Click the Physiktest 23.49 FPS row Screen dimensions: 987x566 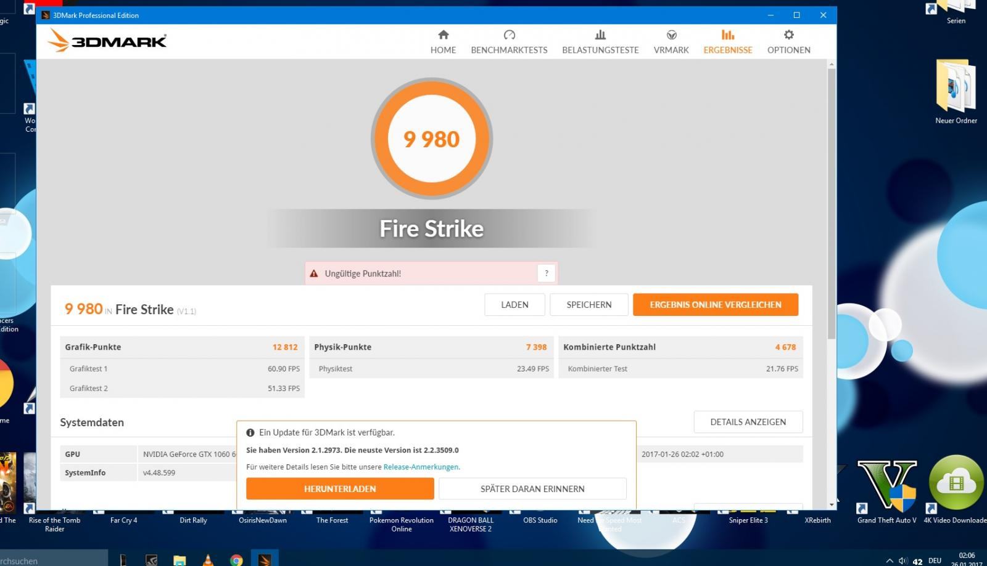[x=431, y=368]
